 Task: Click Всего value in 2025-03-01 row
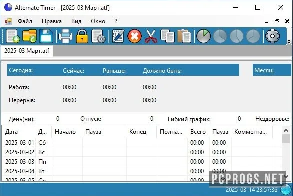[x=197, y=143]
